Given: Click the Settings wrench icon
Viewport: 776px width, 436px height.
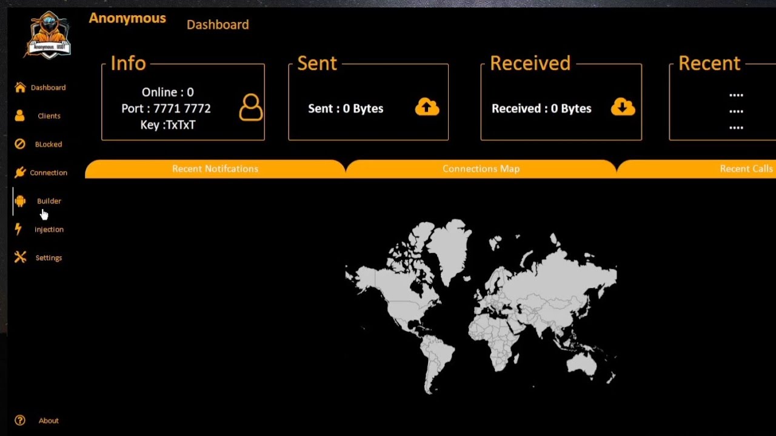Looking at the screenshot, I should pyautogui.click(x=20, y=257).
